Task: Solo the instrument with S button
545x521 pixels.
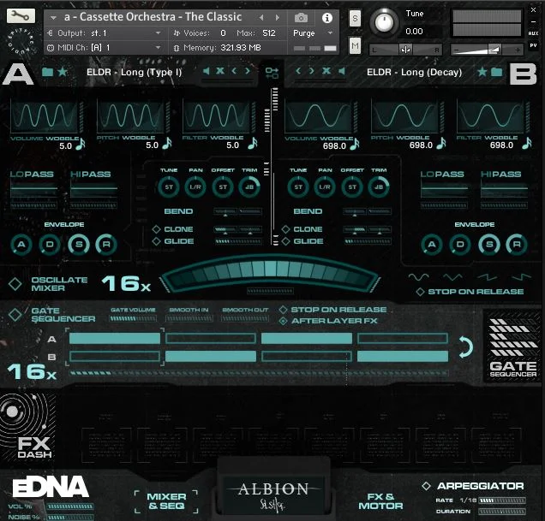Action: click(355, 18)
